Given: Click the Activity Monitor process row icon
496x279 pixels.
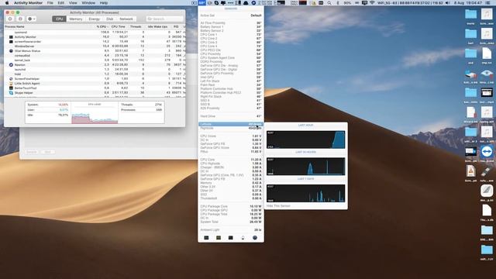Looking at the screenshot, I should (x=11, y=37).
